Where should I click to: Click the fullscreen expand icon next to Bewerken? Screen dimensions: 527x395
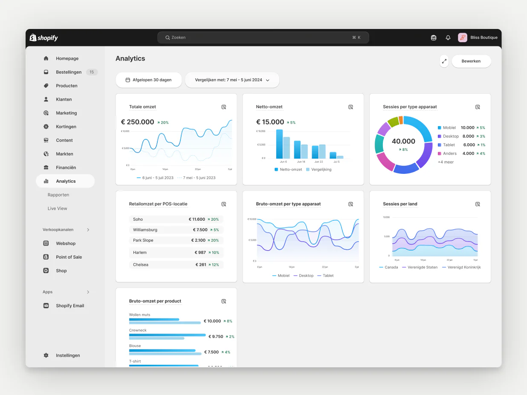tap(443, 61)
